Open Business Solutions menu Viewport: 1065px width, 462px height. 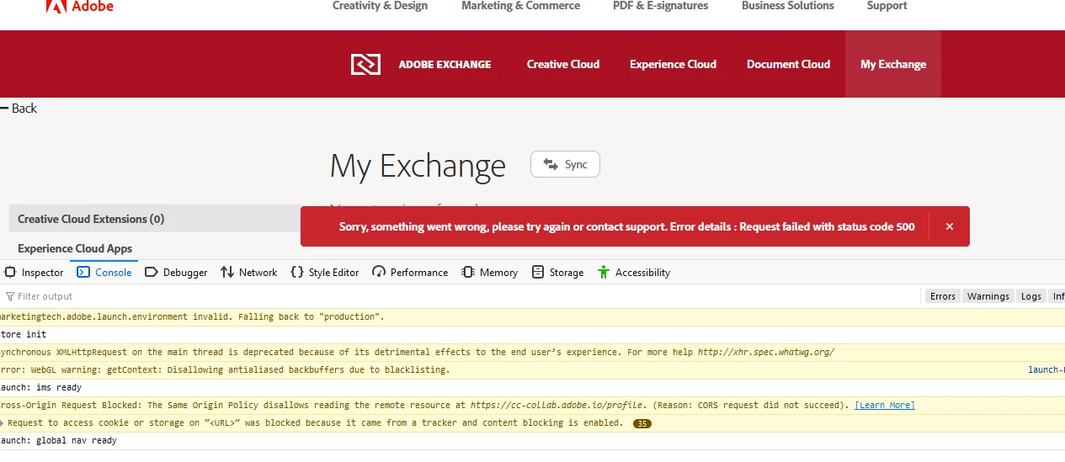click(x=787, y=6)
